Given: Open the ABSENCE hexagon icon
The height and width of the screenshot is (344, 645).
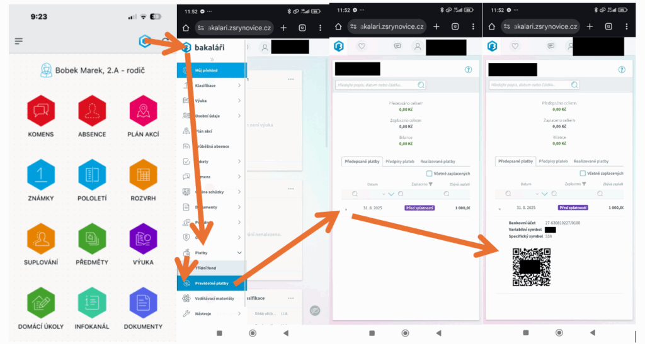Looking at the screenshot, I should pos(92,111).
